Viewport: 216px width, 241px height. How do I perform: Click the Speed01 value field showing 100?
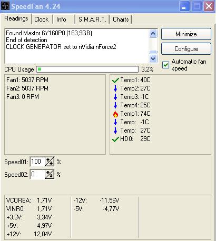coord(37,162)
